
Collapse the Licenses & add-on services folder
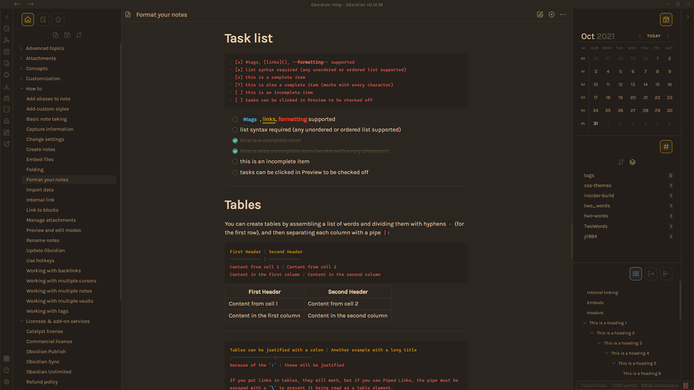[x=22, y=321]
